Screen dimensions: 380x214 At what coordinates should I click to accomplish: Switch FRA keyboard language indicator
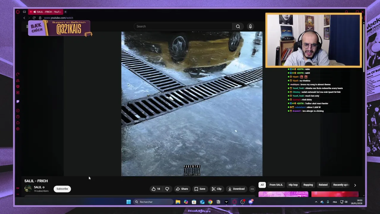(335, 202)
